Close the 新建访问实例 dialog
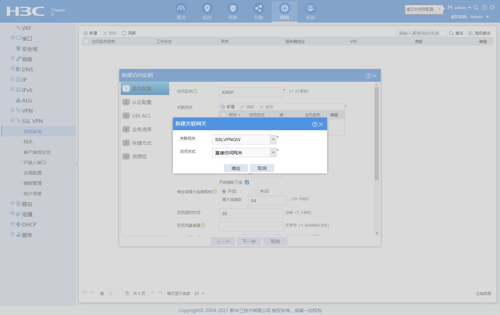Viewport: 500px width, 315px height. [375, 76]
